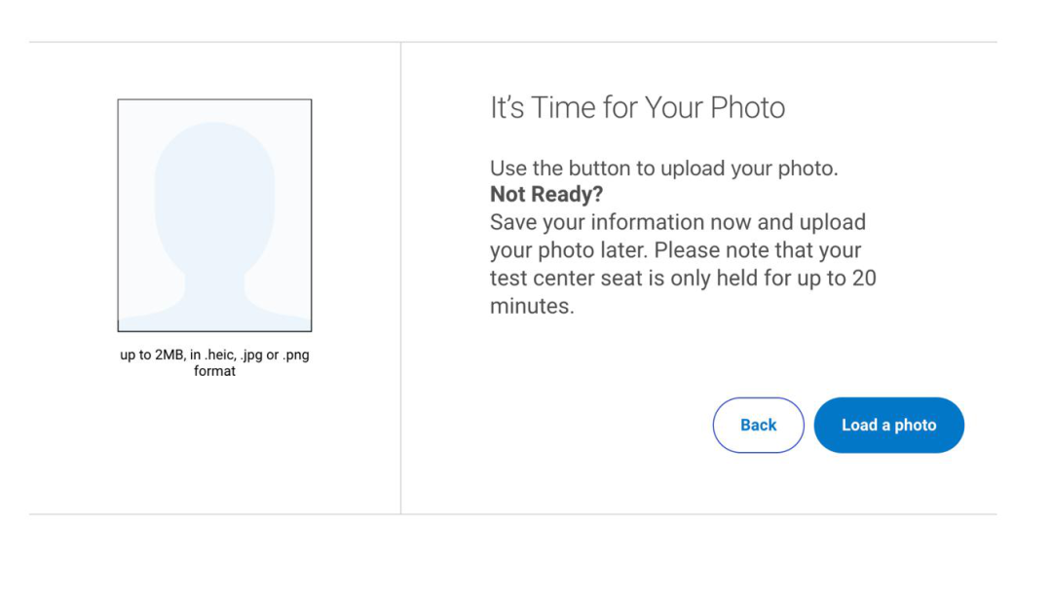
Task: Click the "It's Time for Your Photo" heading
Action: [637, 107]
